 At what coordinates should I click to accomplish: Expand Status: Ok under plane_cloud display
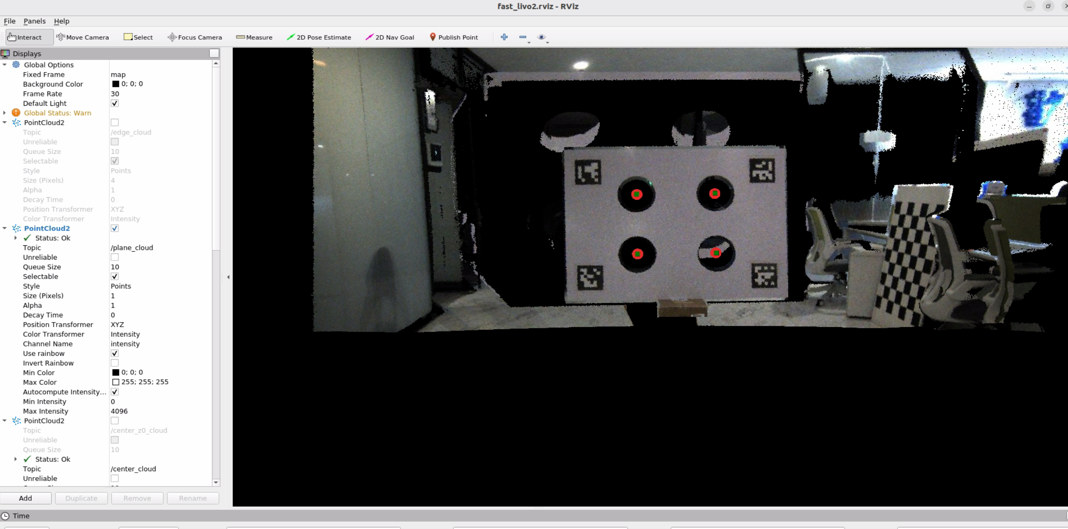click(16, 238)
